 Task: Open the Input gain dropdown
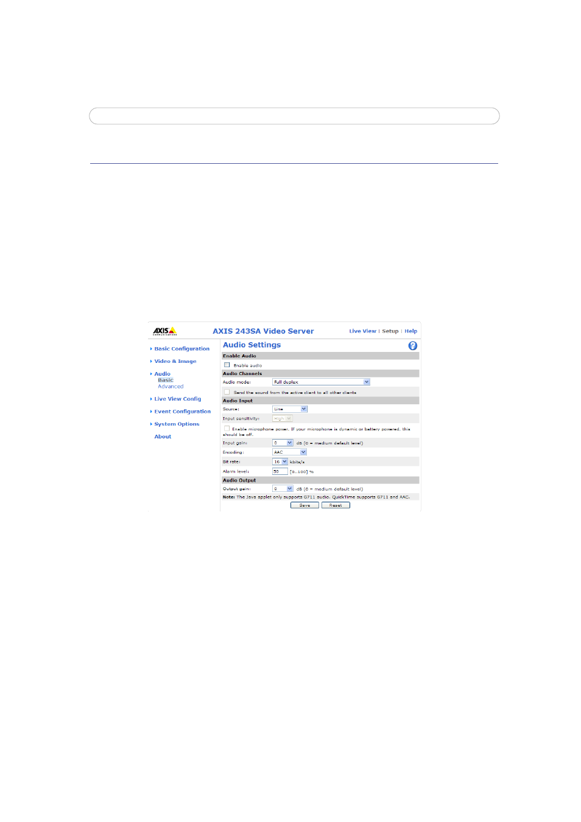click(x=283, y=443)
